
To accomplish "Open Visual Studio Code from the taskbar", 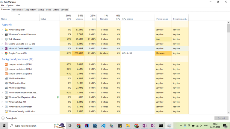I will tap(103, 126).
